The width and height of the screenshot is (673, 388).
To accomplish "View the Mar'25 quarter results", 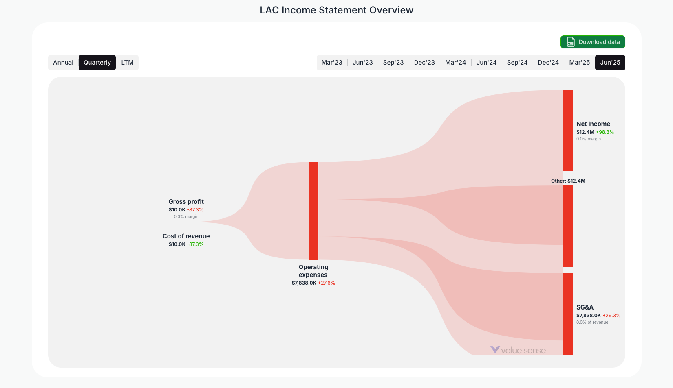I will tap(579, 62).
